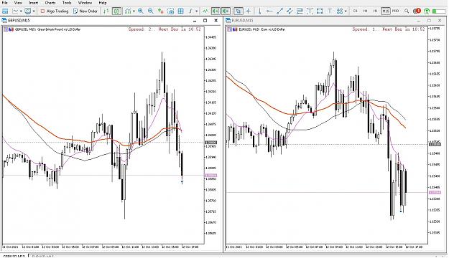
Task: Toggle chart shift
Action: click(226, 11)
